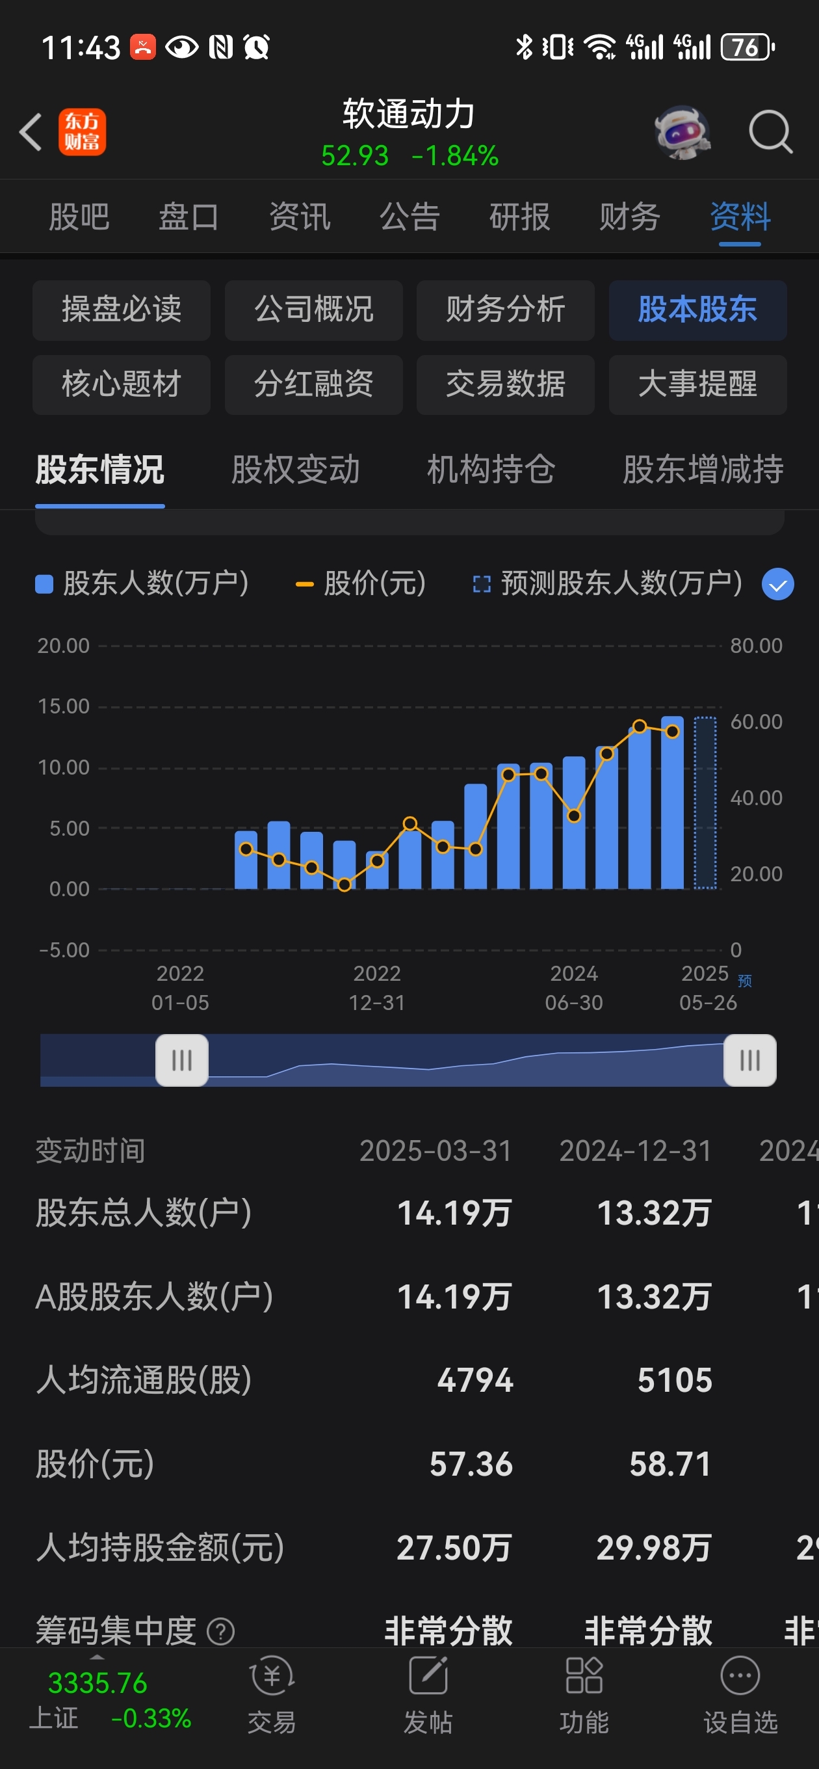Open the 功能 functions icon
Image resolution: width=819 pixels, height=1769 pixels.
tap(584, 1675)
